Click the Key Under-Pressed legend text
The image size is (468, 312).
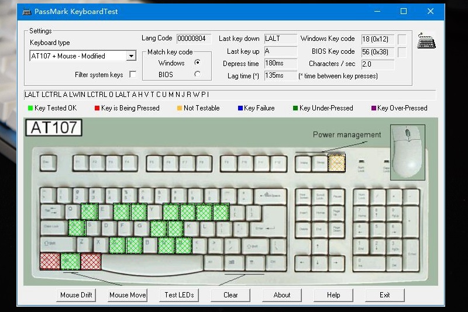(326, 108)
